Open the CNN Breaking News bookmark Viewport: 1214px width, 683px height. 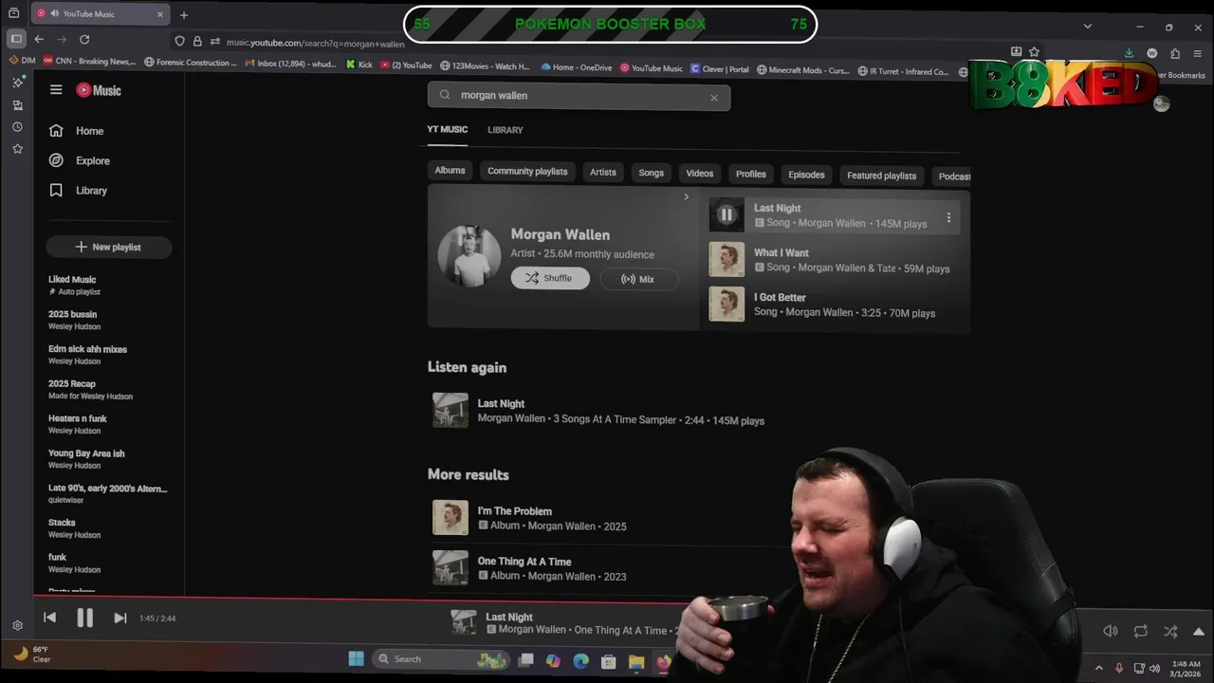(x=89, y=62)
